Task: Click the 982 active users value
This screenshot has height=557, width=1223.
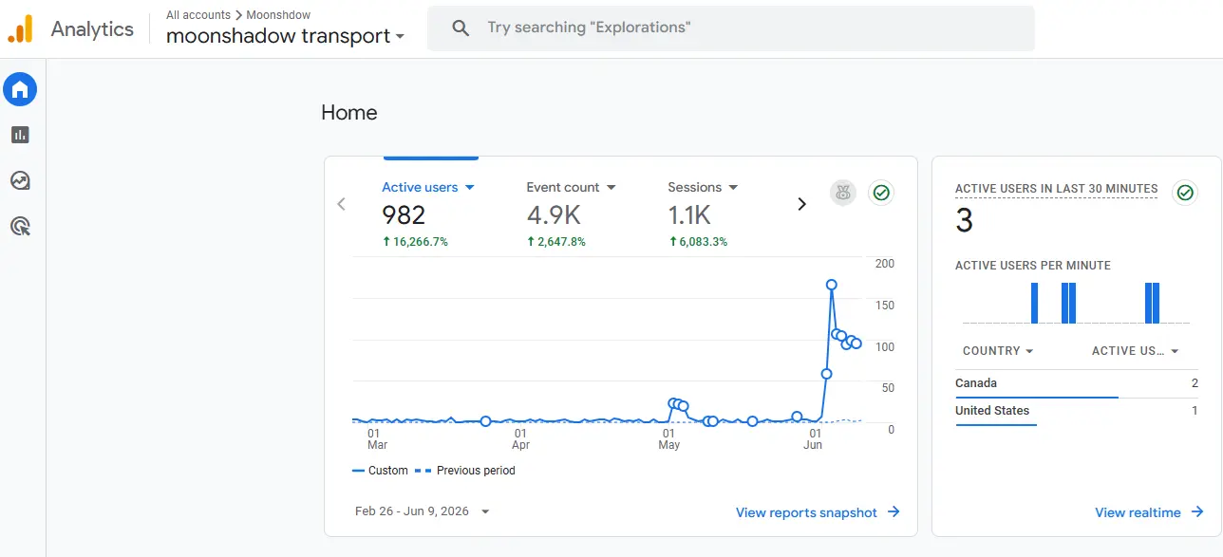Action: 404,215
